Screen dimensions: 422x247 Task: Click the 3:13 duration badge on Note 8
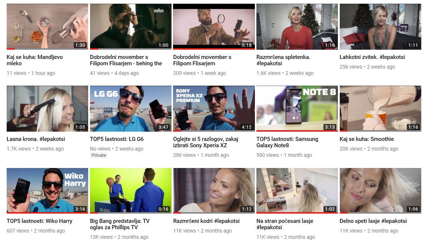[x=330, y=127]
